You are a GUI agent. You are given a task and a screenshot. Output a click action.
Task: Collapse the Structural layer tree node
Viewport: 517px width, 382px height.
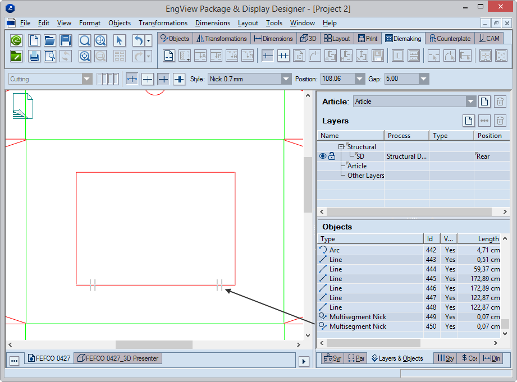(341, 147)
